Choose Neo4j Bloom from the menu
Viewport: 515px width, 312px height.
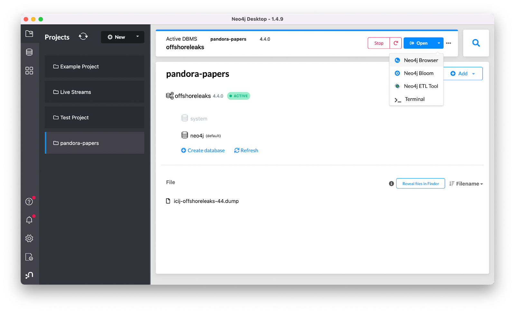[417, 73]
